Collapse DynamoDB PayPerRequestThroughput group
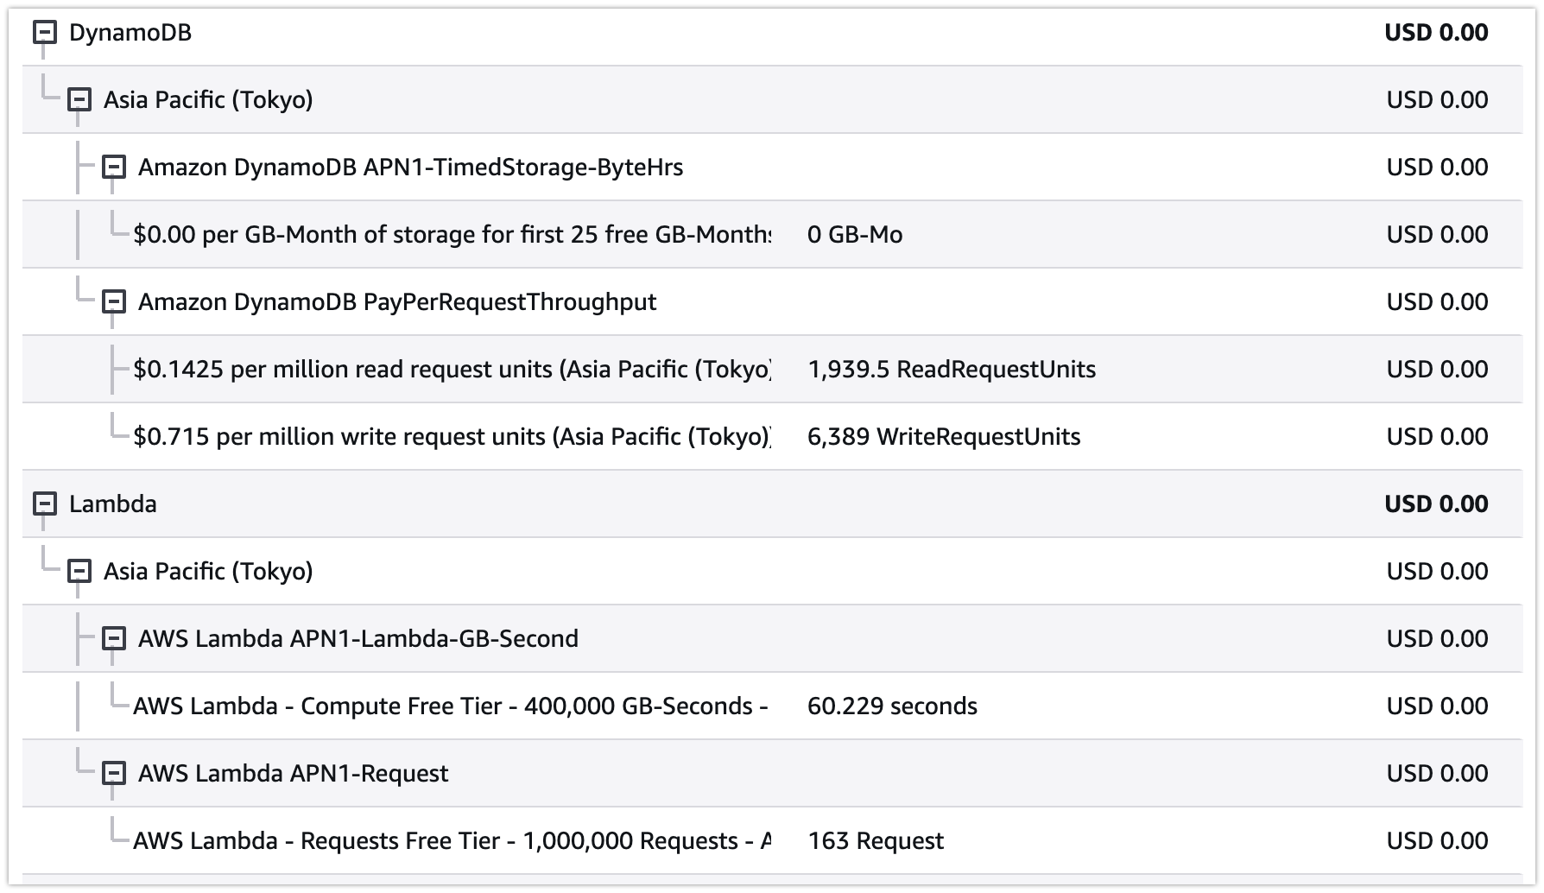Image resolution: width=1544 pixels, height=893 pixels. 113,302
